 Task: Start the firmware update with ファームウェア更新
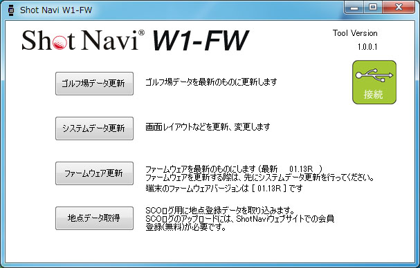[94, 173]
